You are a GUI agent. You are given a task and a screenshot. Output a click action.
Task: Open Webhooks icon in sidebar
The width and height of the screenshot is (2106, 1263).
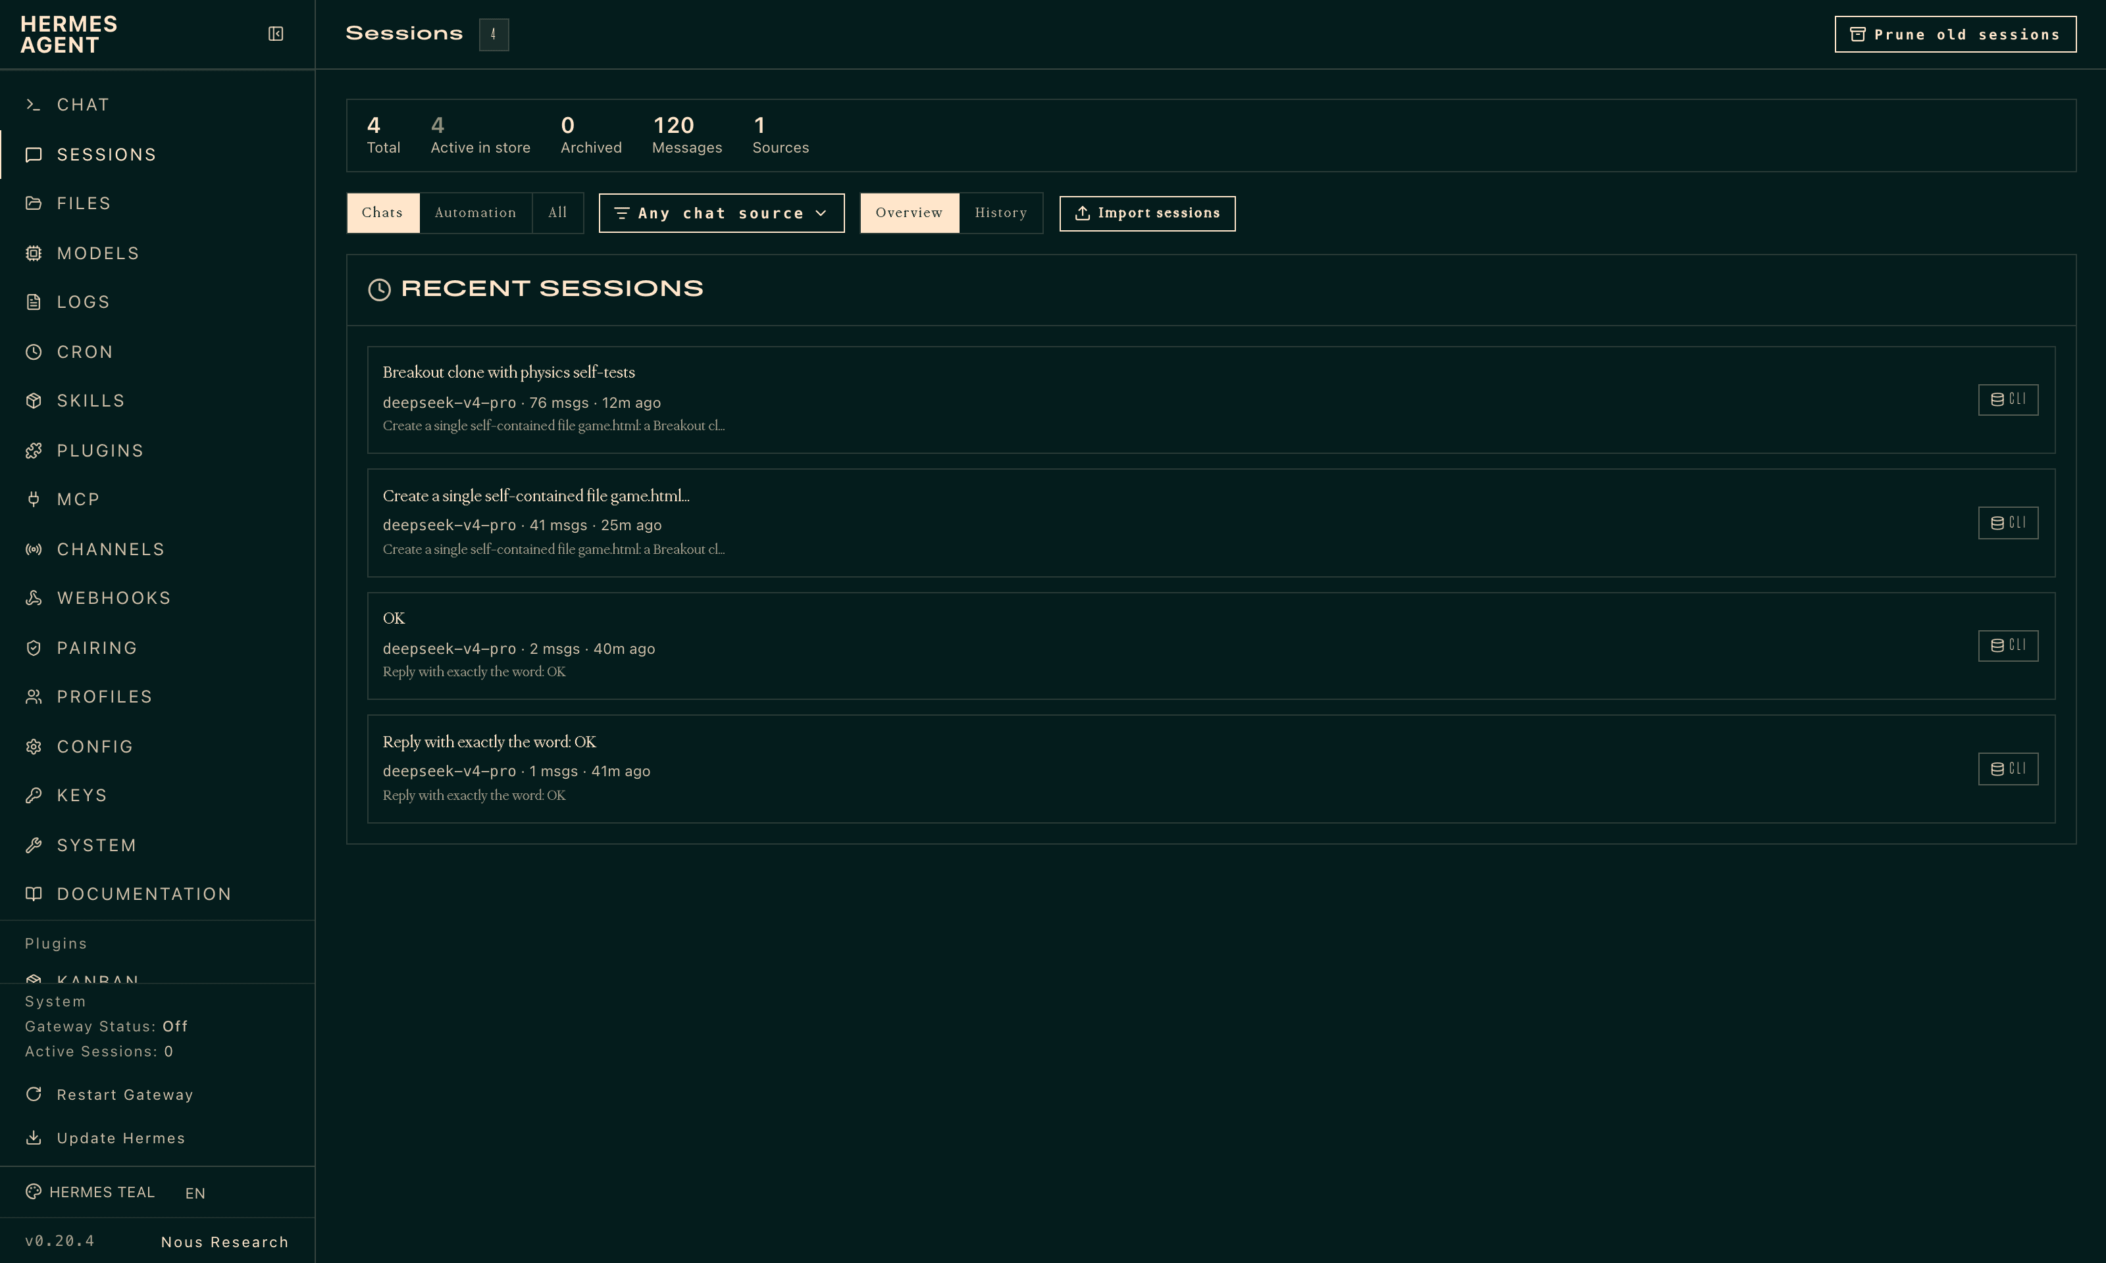33,599
